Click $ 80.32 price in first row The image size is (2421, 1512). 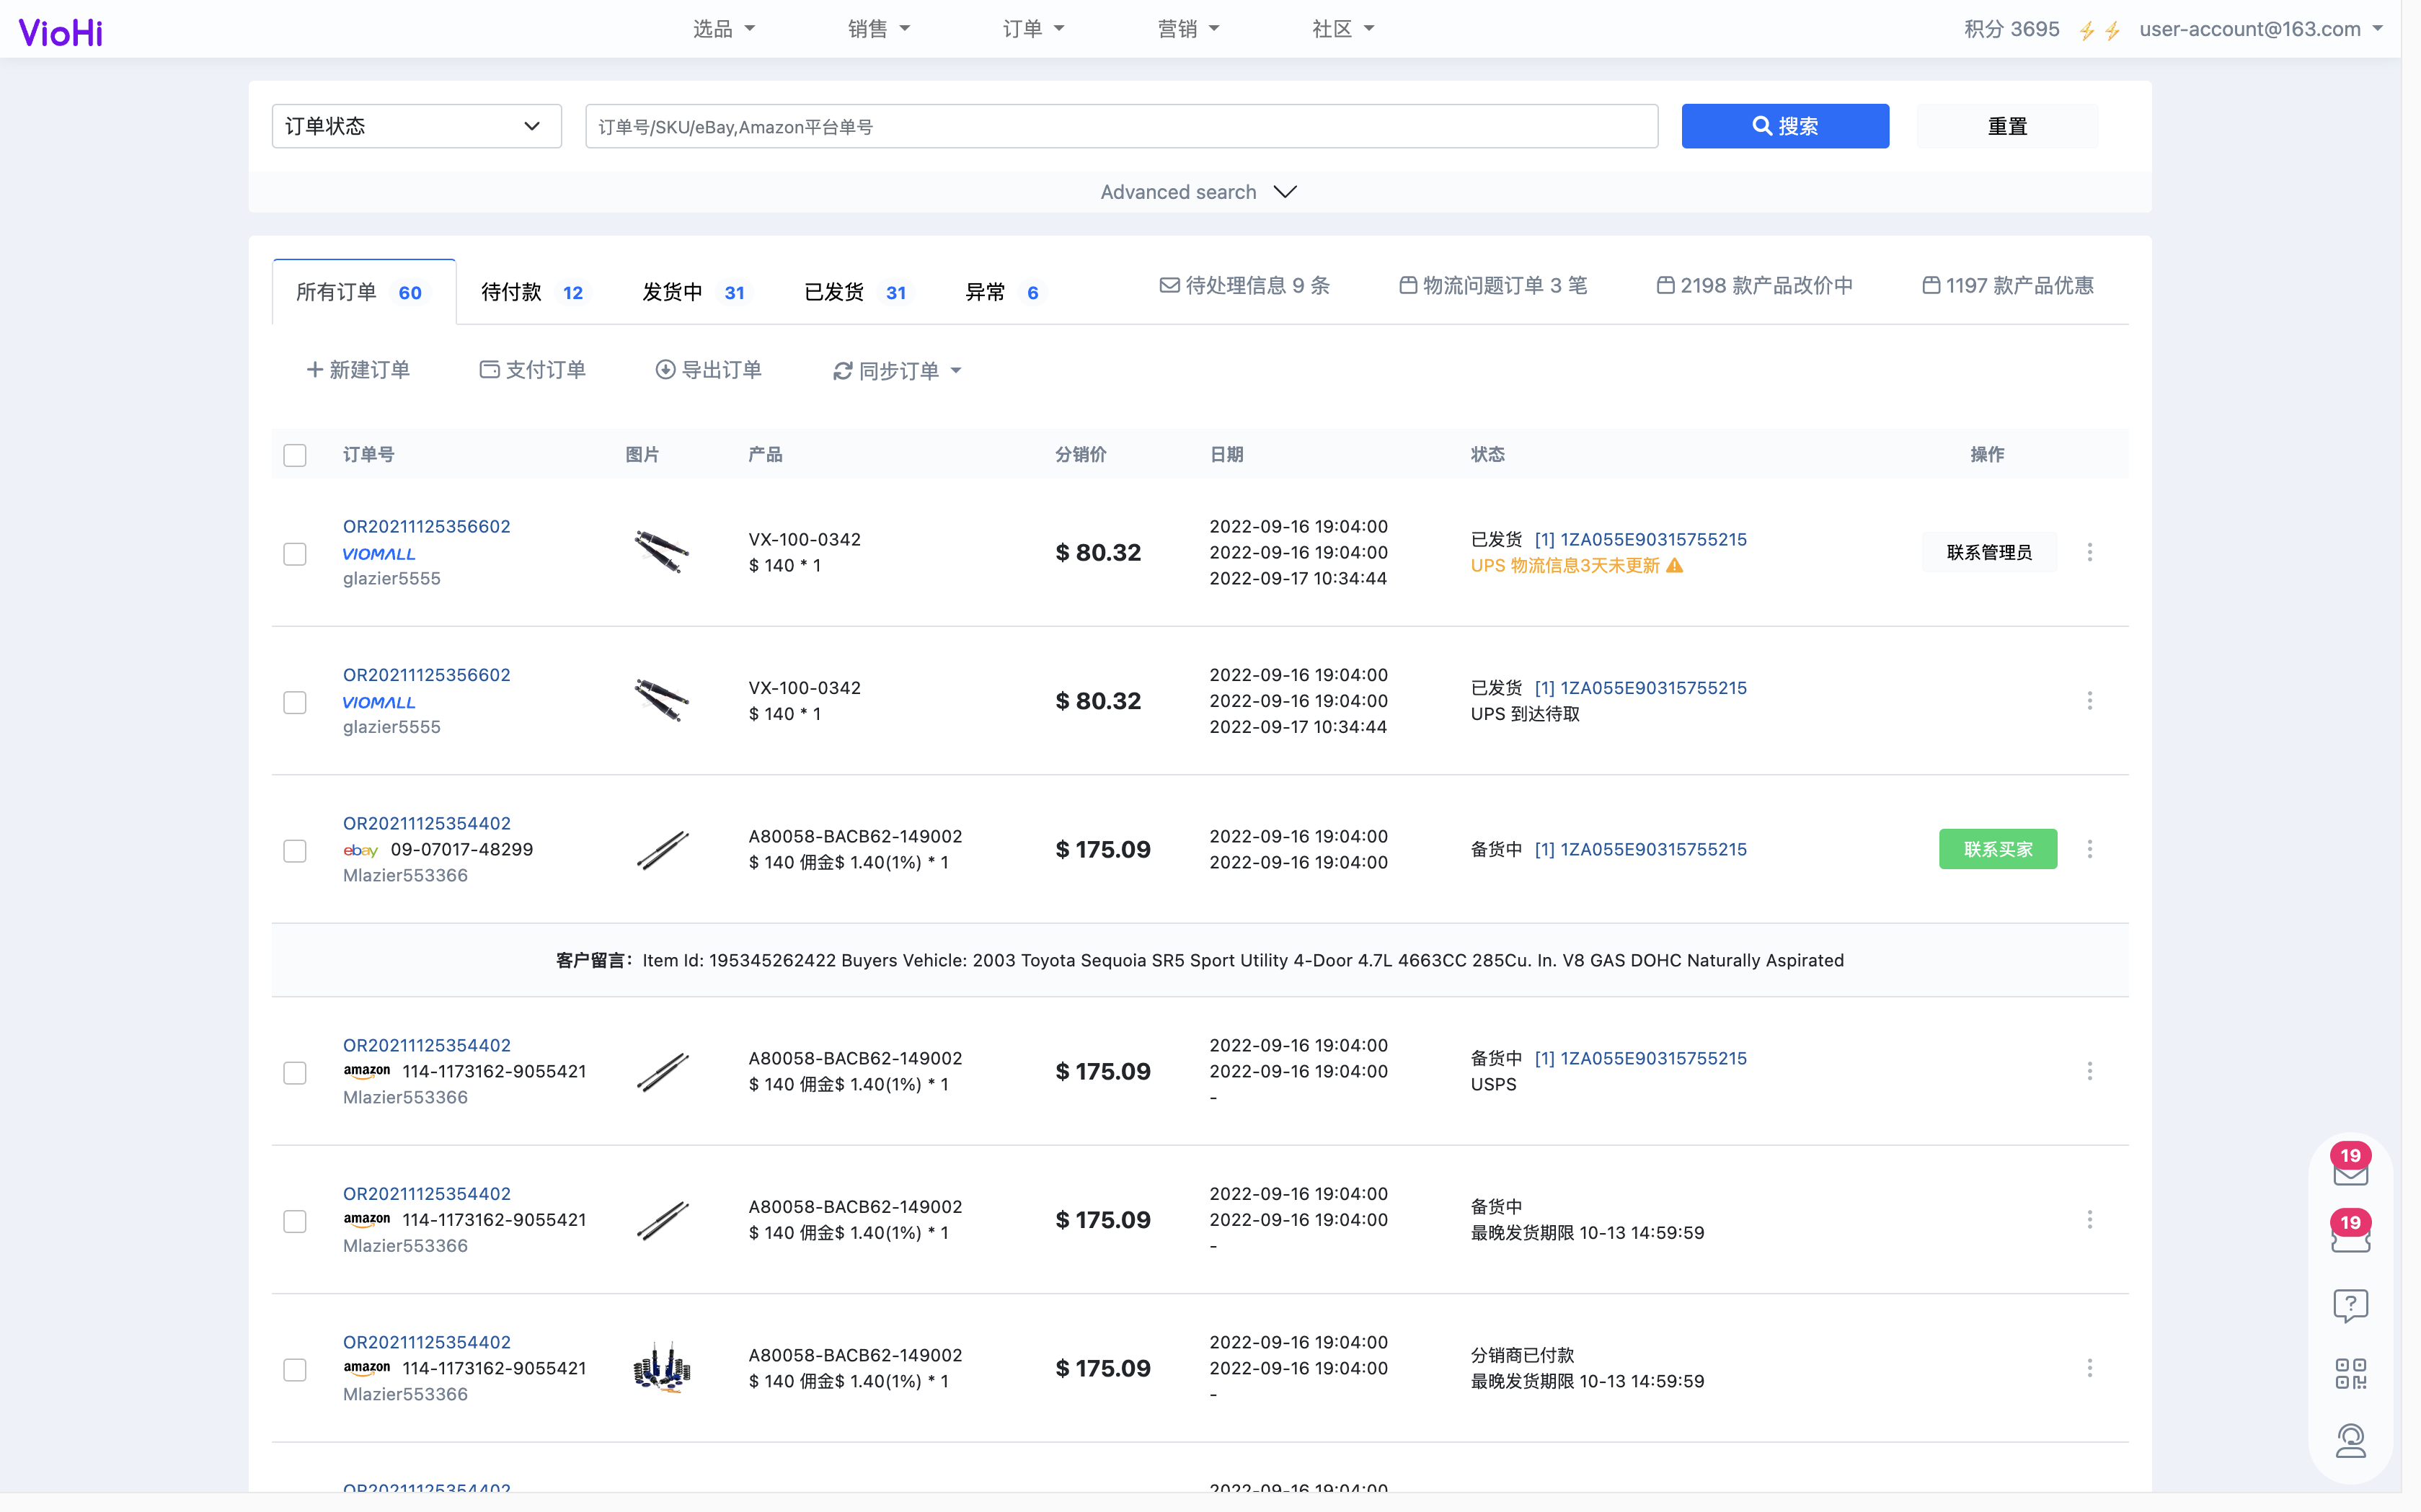pyautogui.click(x=1099, y=552)
